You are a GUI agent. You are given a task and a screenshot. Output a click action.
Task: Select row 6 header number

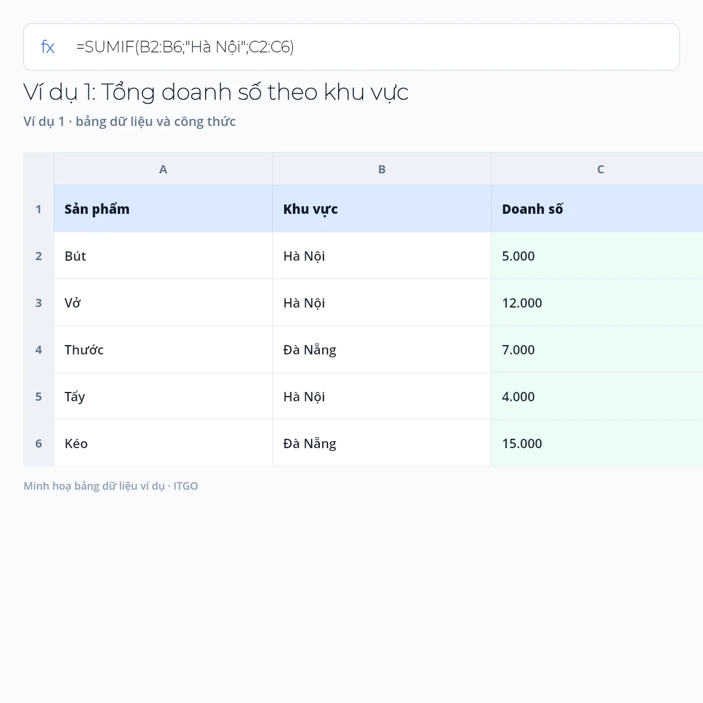click(x=39, y=443)
